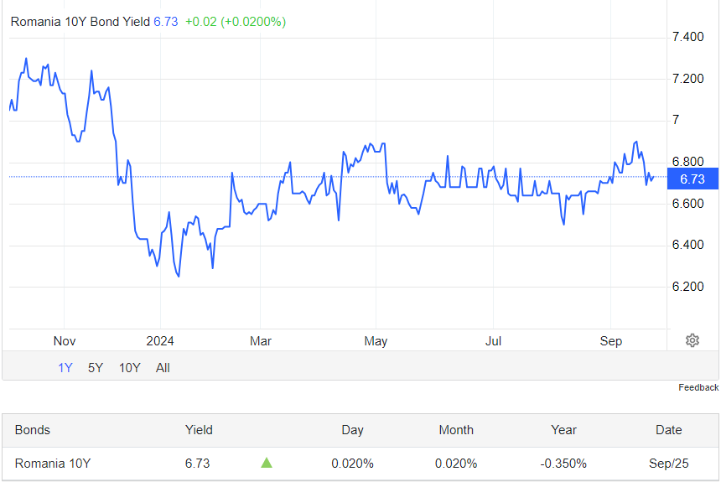The height and width of the screenshot is (482, 721).
Task: Sort table by Yield column header
Action: click(x=199, y=430)
